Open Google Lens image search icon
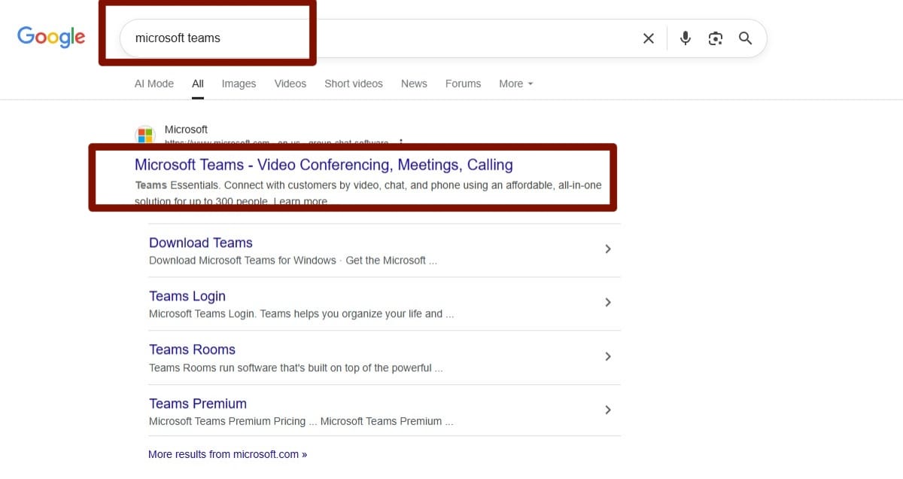 715,38
